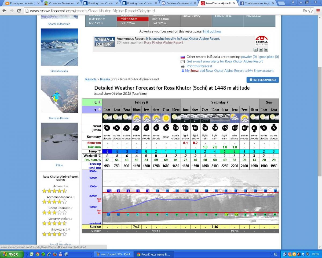Reload the snow-forecast page
Screen dimensions: 322x258
click(x=19, y=11)
